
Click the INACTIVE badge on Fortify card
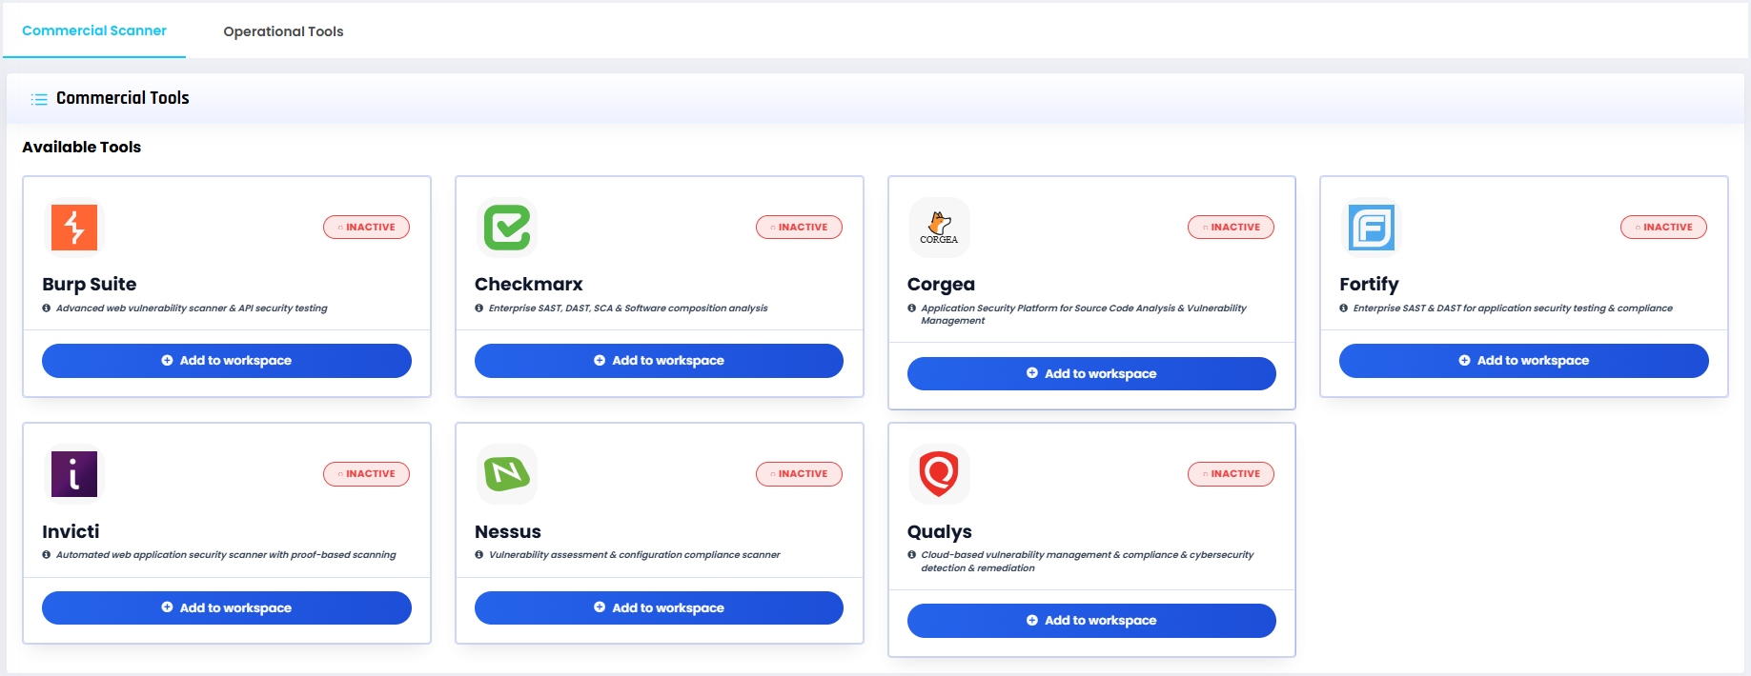point(1663,228)
